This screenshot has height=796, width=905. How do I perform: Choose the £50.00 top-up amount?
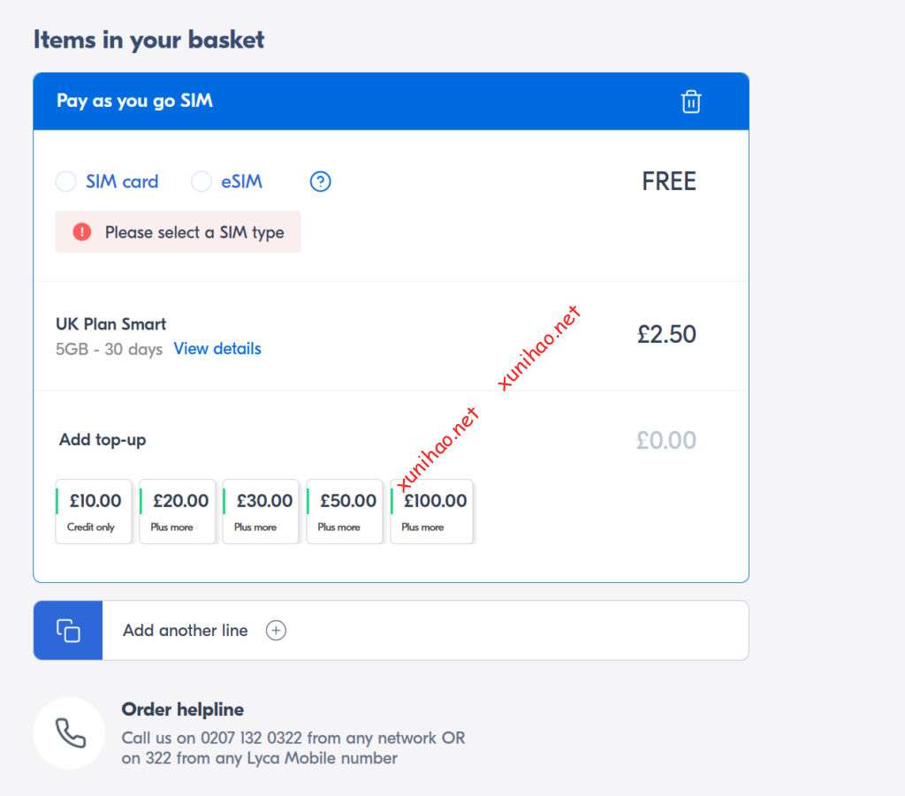(x=345, y=512)
